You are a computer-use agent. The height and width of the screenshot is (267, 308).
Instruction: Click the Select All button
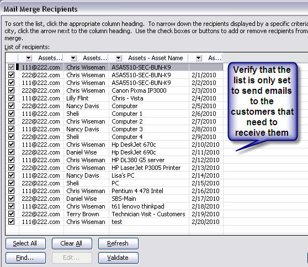[25, 243]
